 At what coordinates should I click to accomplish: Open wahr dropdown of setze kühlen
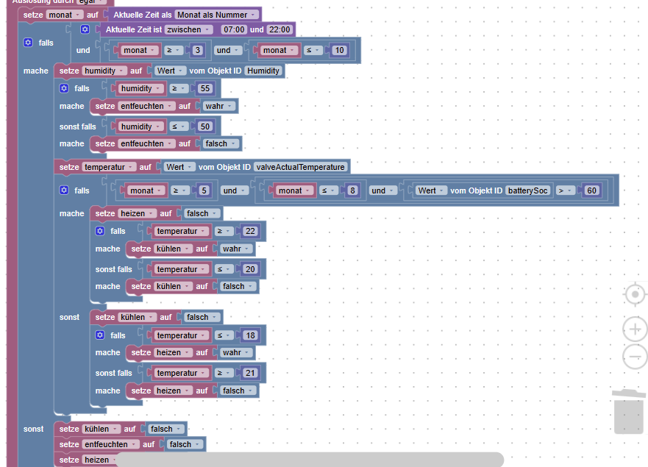point(237,249)
